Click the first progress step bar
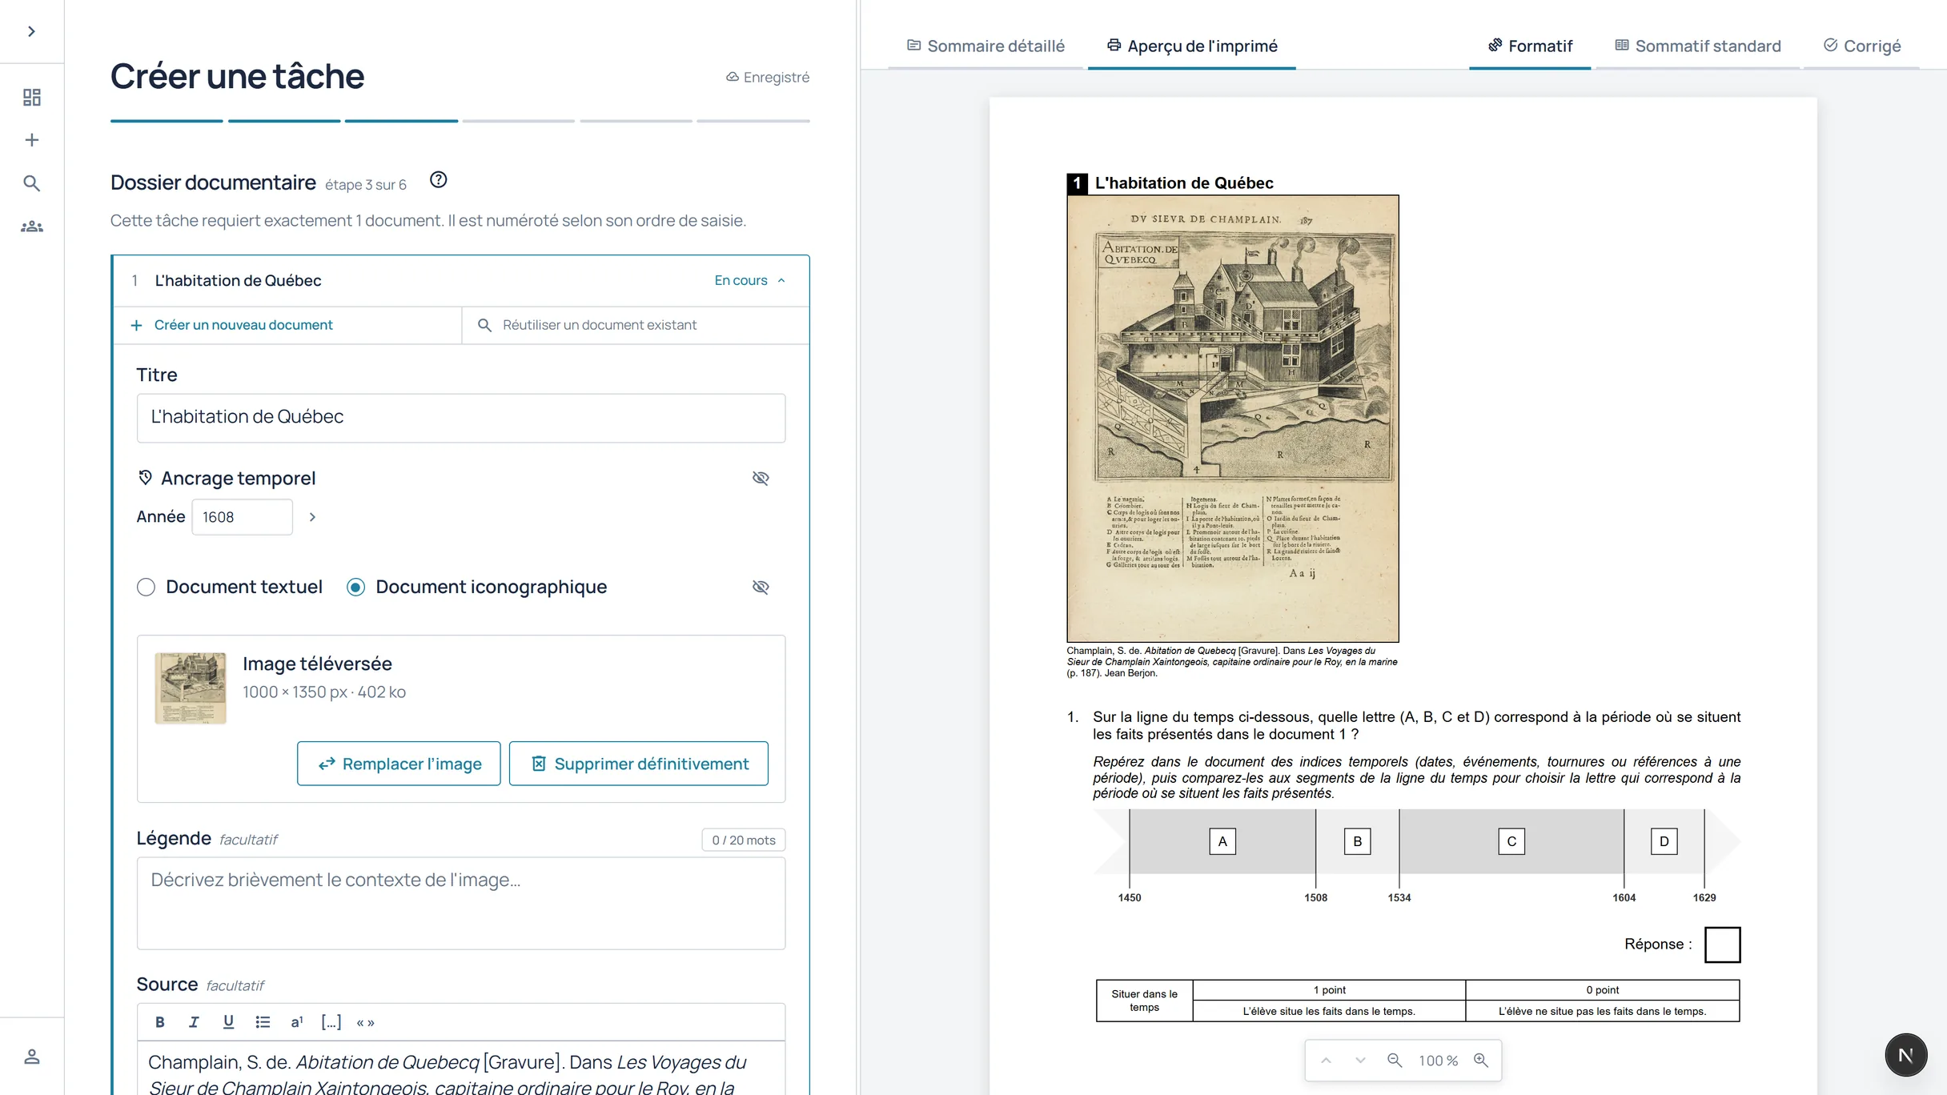 click(x=167, y=121)
